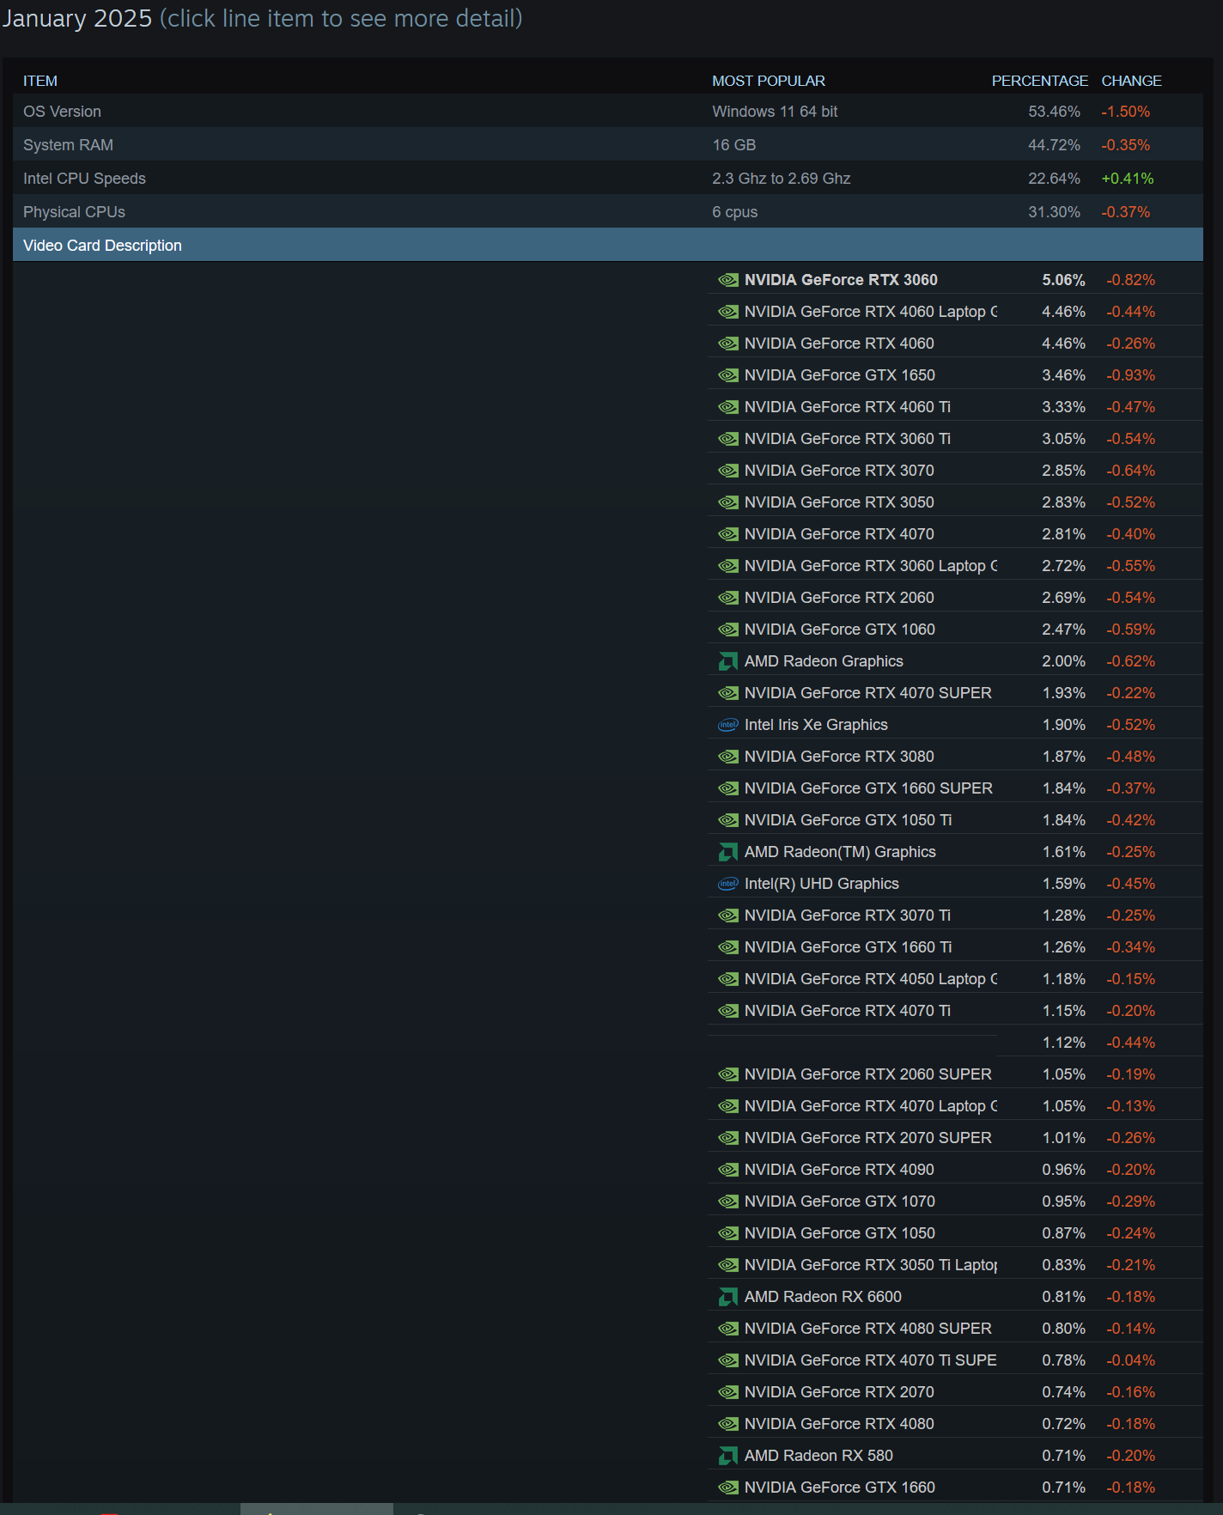Click 2.3 Ghz to 2.69 Ghz
This screenshot has height=1515, width=1223.
click(782, 179)
